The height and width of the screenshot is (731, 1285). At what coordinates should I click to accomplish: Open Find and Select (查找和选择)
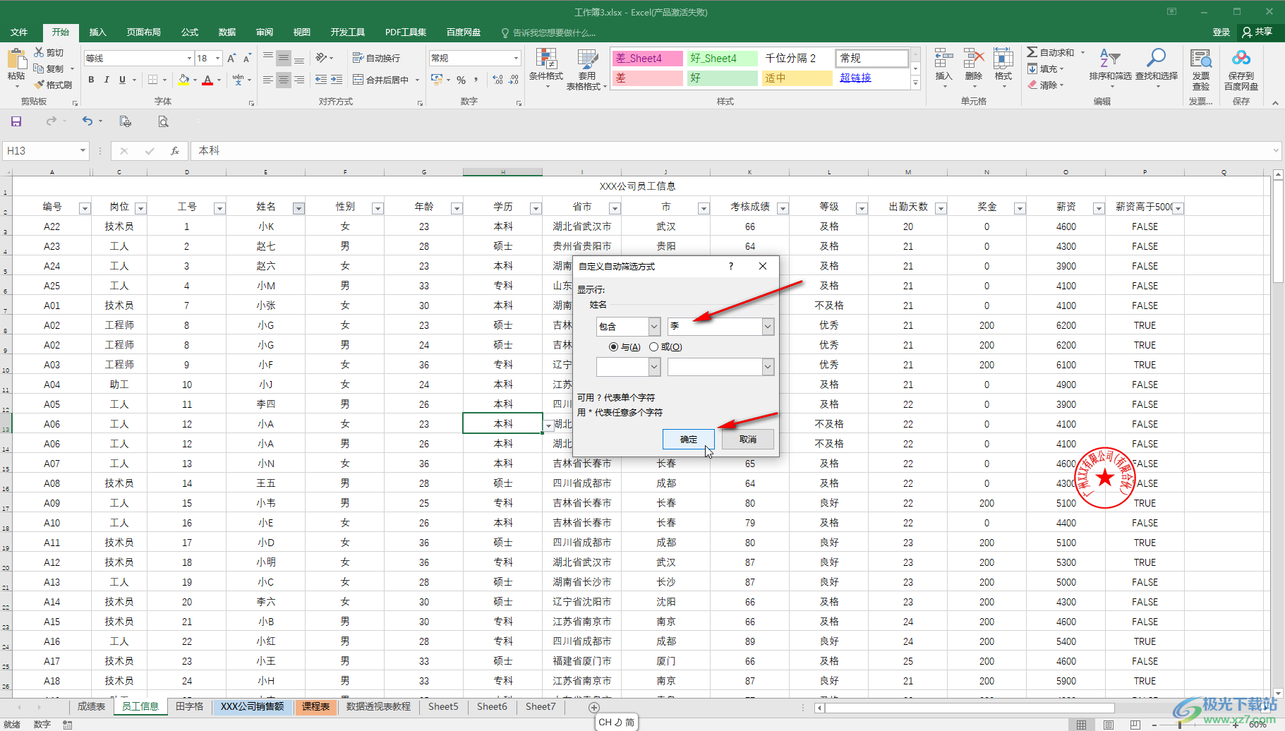click(x=1156, y=68)
